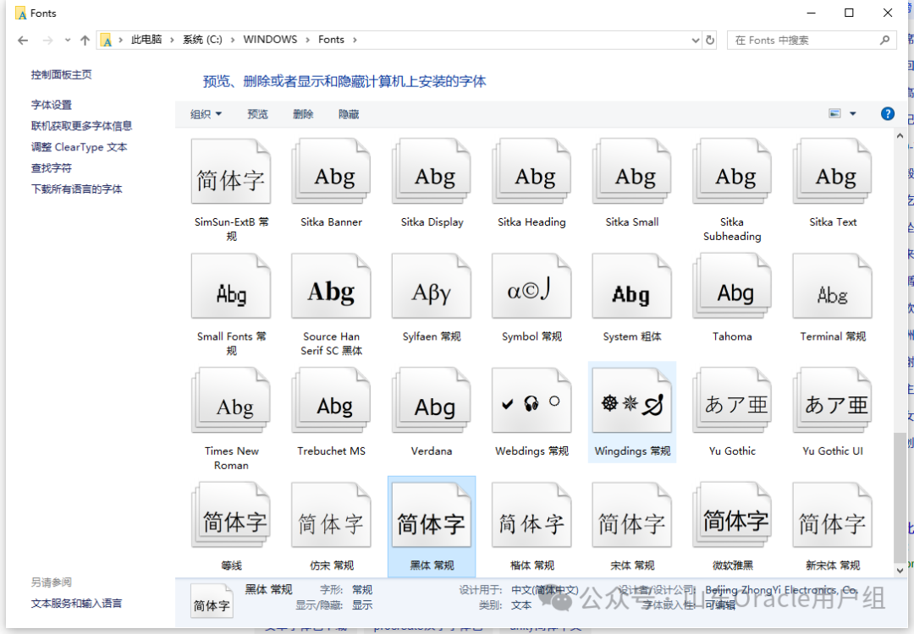Click the 隐藏 toolbar button
This screenshot has height=634, width=914.
coord(349,114)
